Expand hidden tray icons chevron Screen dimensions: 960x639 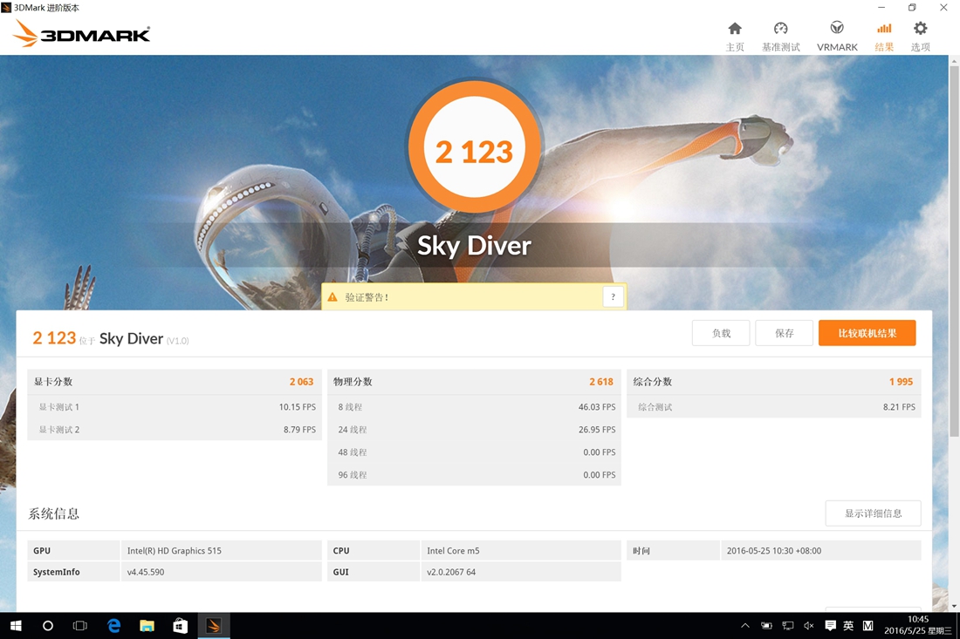[745, 626]
